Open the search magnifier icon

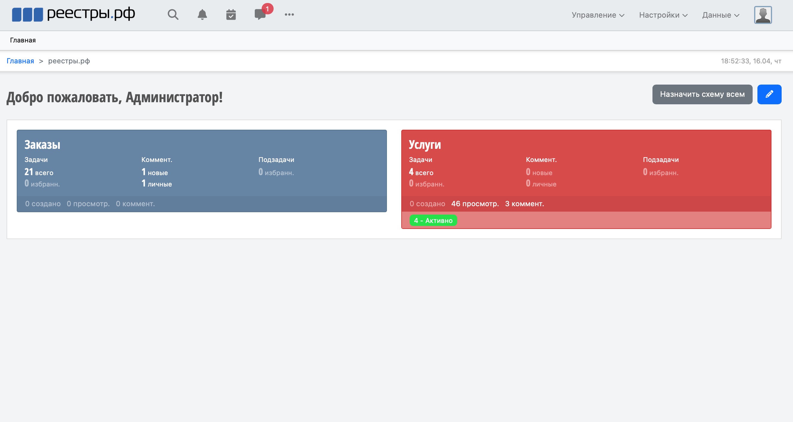pyautogui.click(x=173, y=14)
